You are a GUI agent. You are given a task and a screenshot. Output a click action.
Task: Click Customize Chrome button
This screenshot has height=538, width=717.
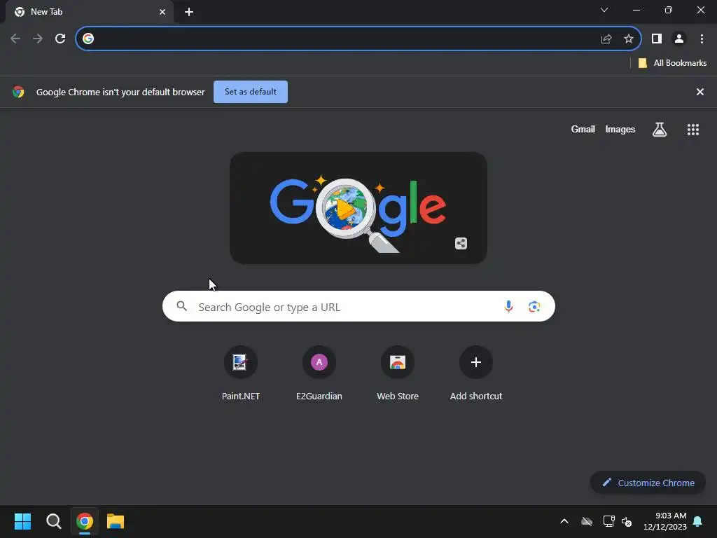648,483
